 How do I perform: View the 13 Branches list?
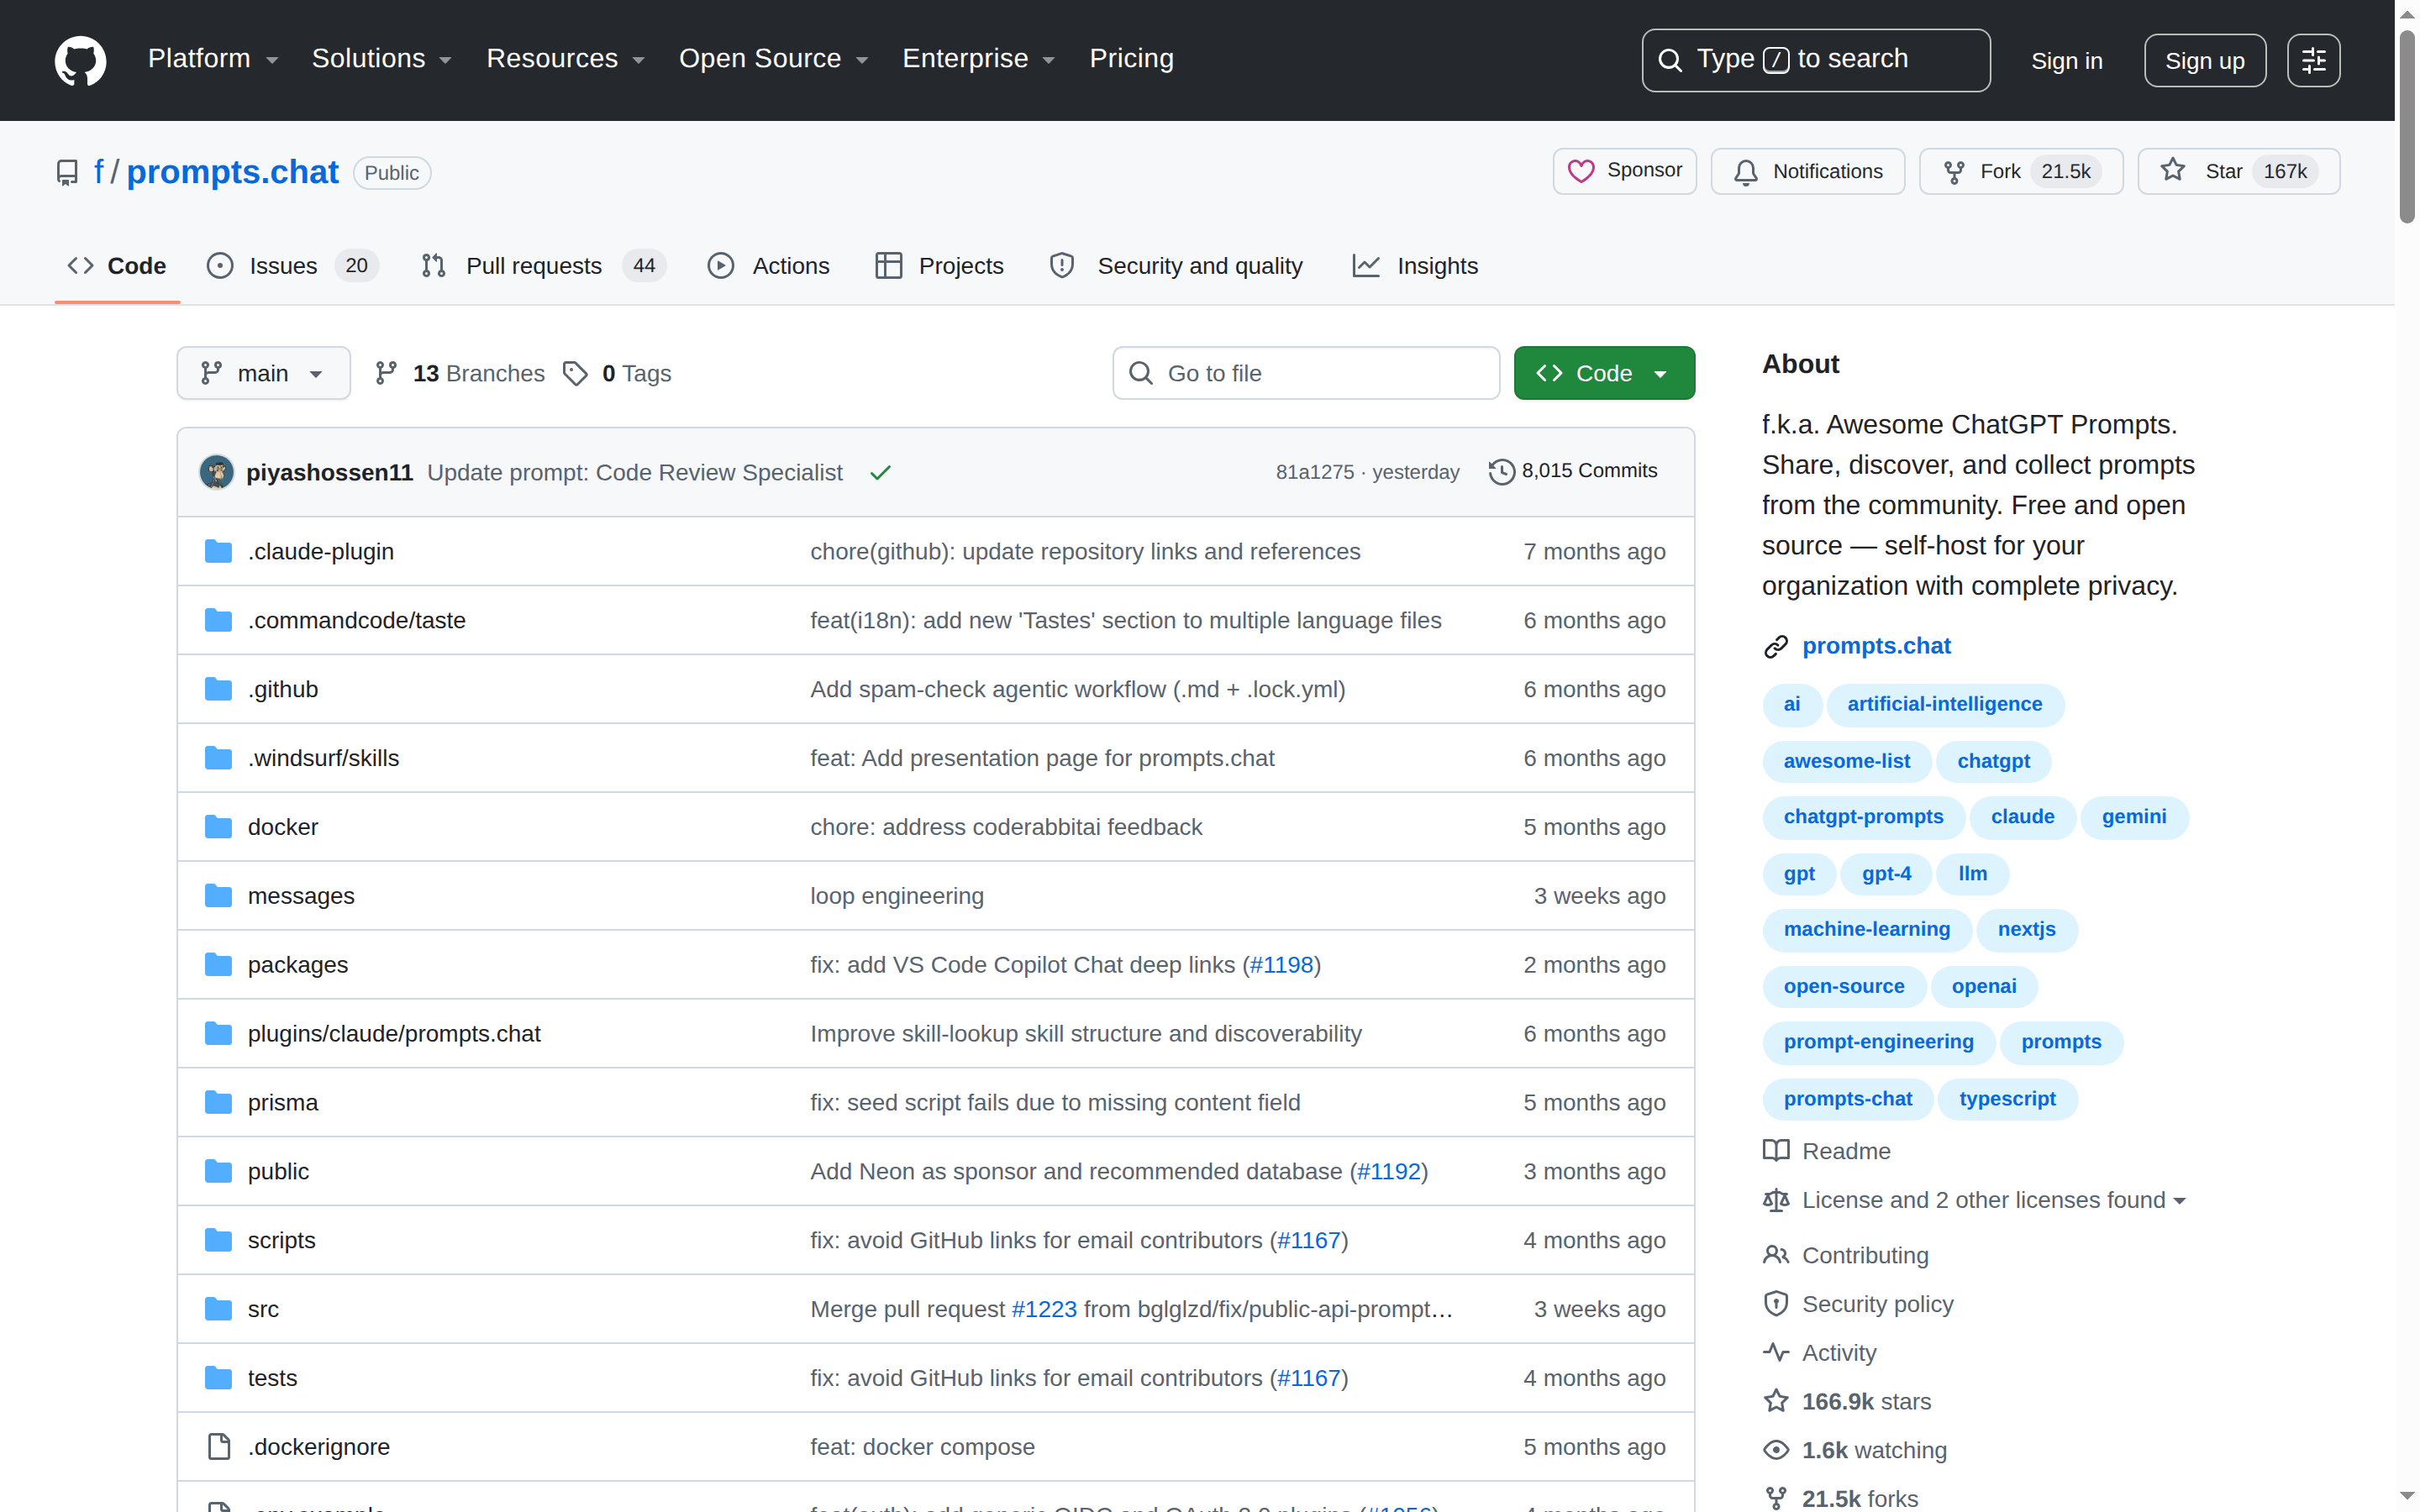coord(460,373)
